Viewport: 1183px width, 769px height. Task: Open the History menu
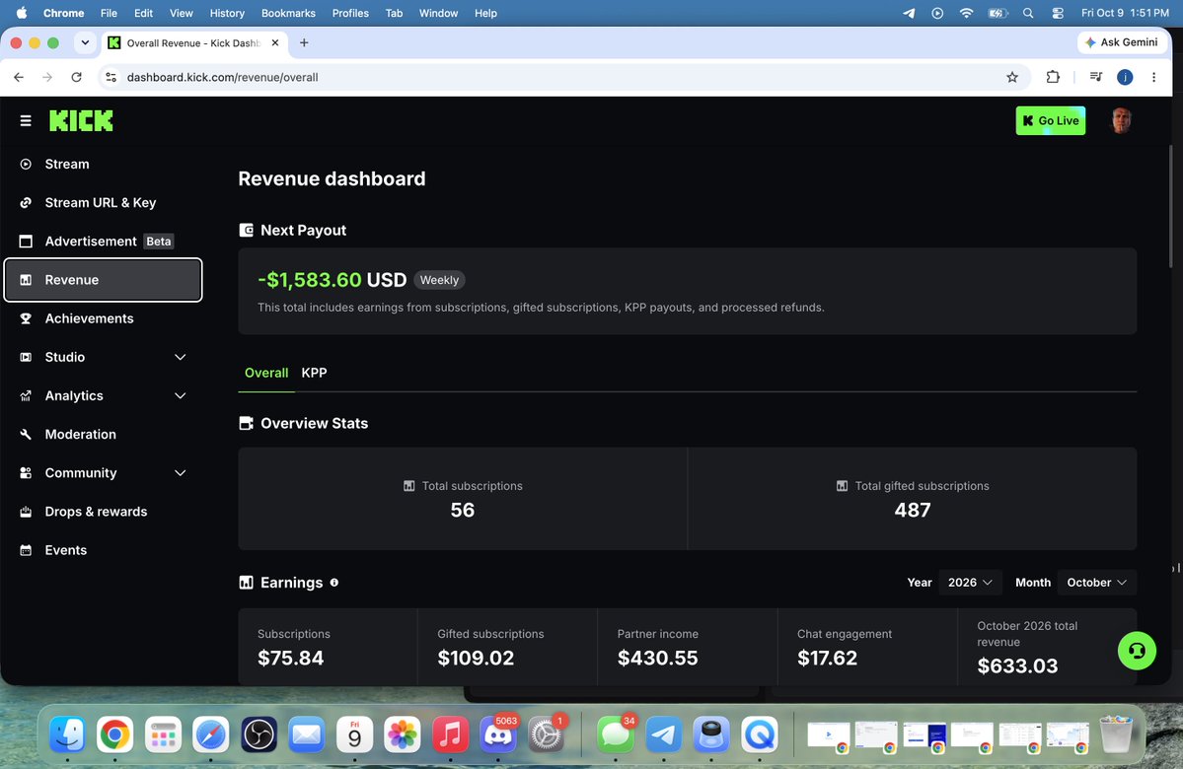tap(227, 13)
